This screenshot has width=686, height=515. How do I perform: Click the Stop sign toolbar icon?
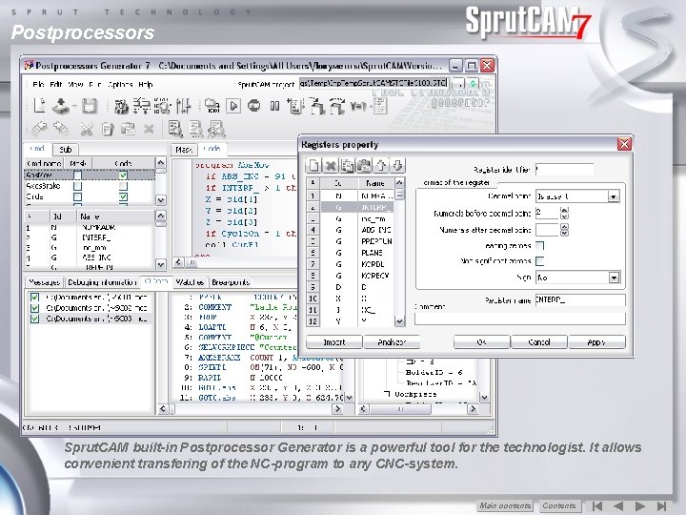coord(253,106)
